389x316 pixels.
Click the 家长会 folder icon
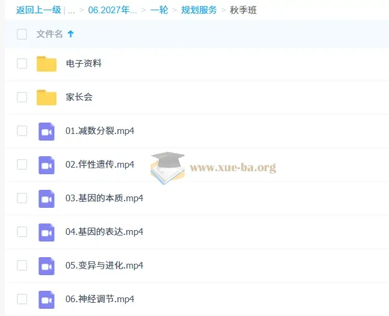[x=46, y=97]
